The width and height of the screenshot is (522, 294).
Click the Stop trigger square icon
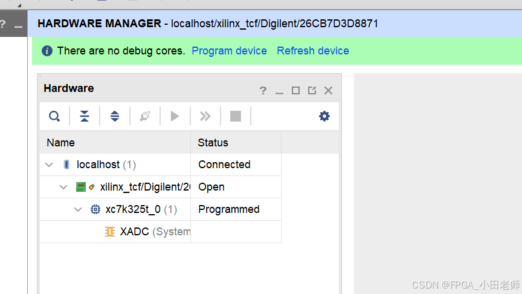(x=236, y=116)
